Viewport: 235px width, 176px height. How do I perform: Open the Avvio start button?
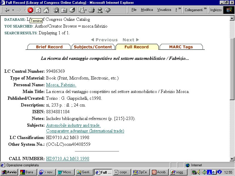pyautogui.click(x=9, y=172)
